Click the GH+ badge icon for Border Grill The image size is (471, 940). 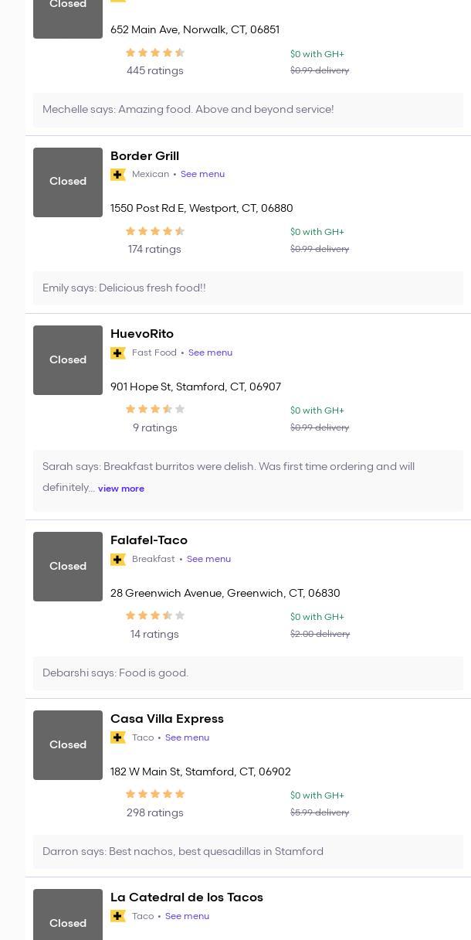[x=118, y=175]
